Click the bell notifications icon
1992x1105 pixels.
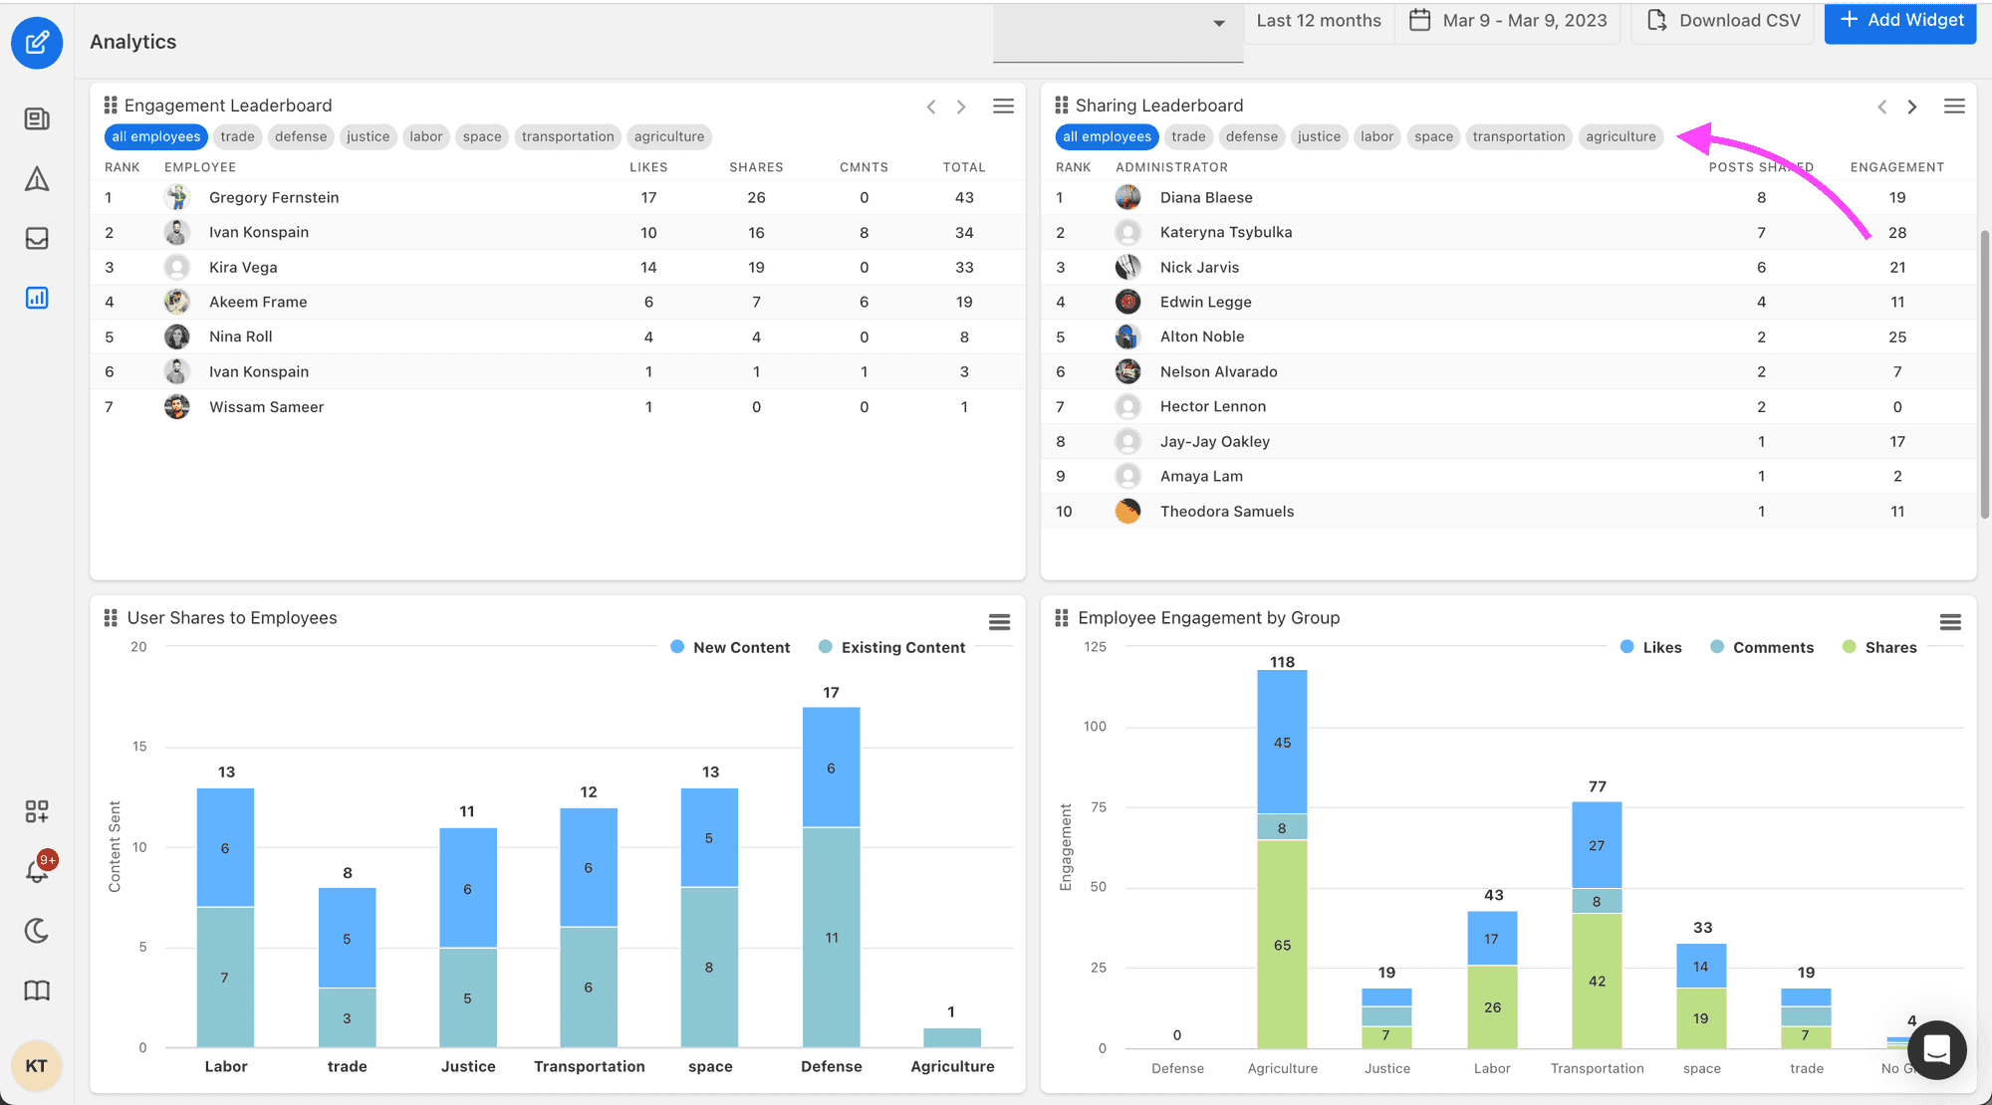[37, 870]
